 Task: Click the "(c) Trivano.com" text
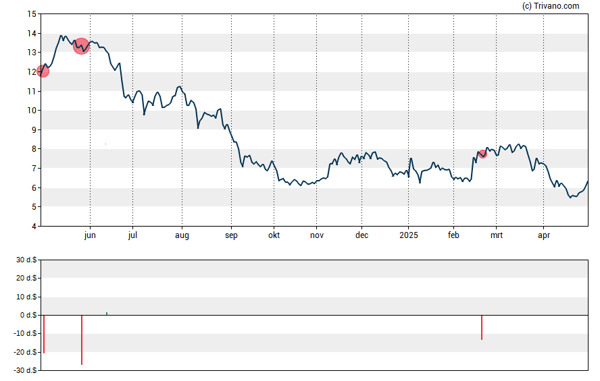click(551, 5)
